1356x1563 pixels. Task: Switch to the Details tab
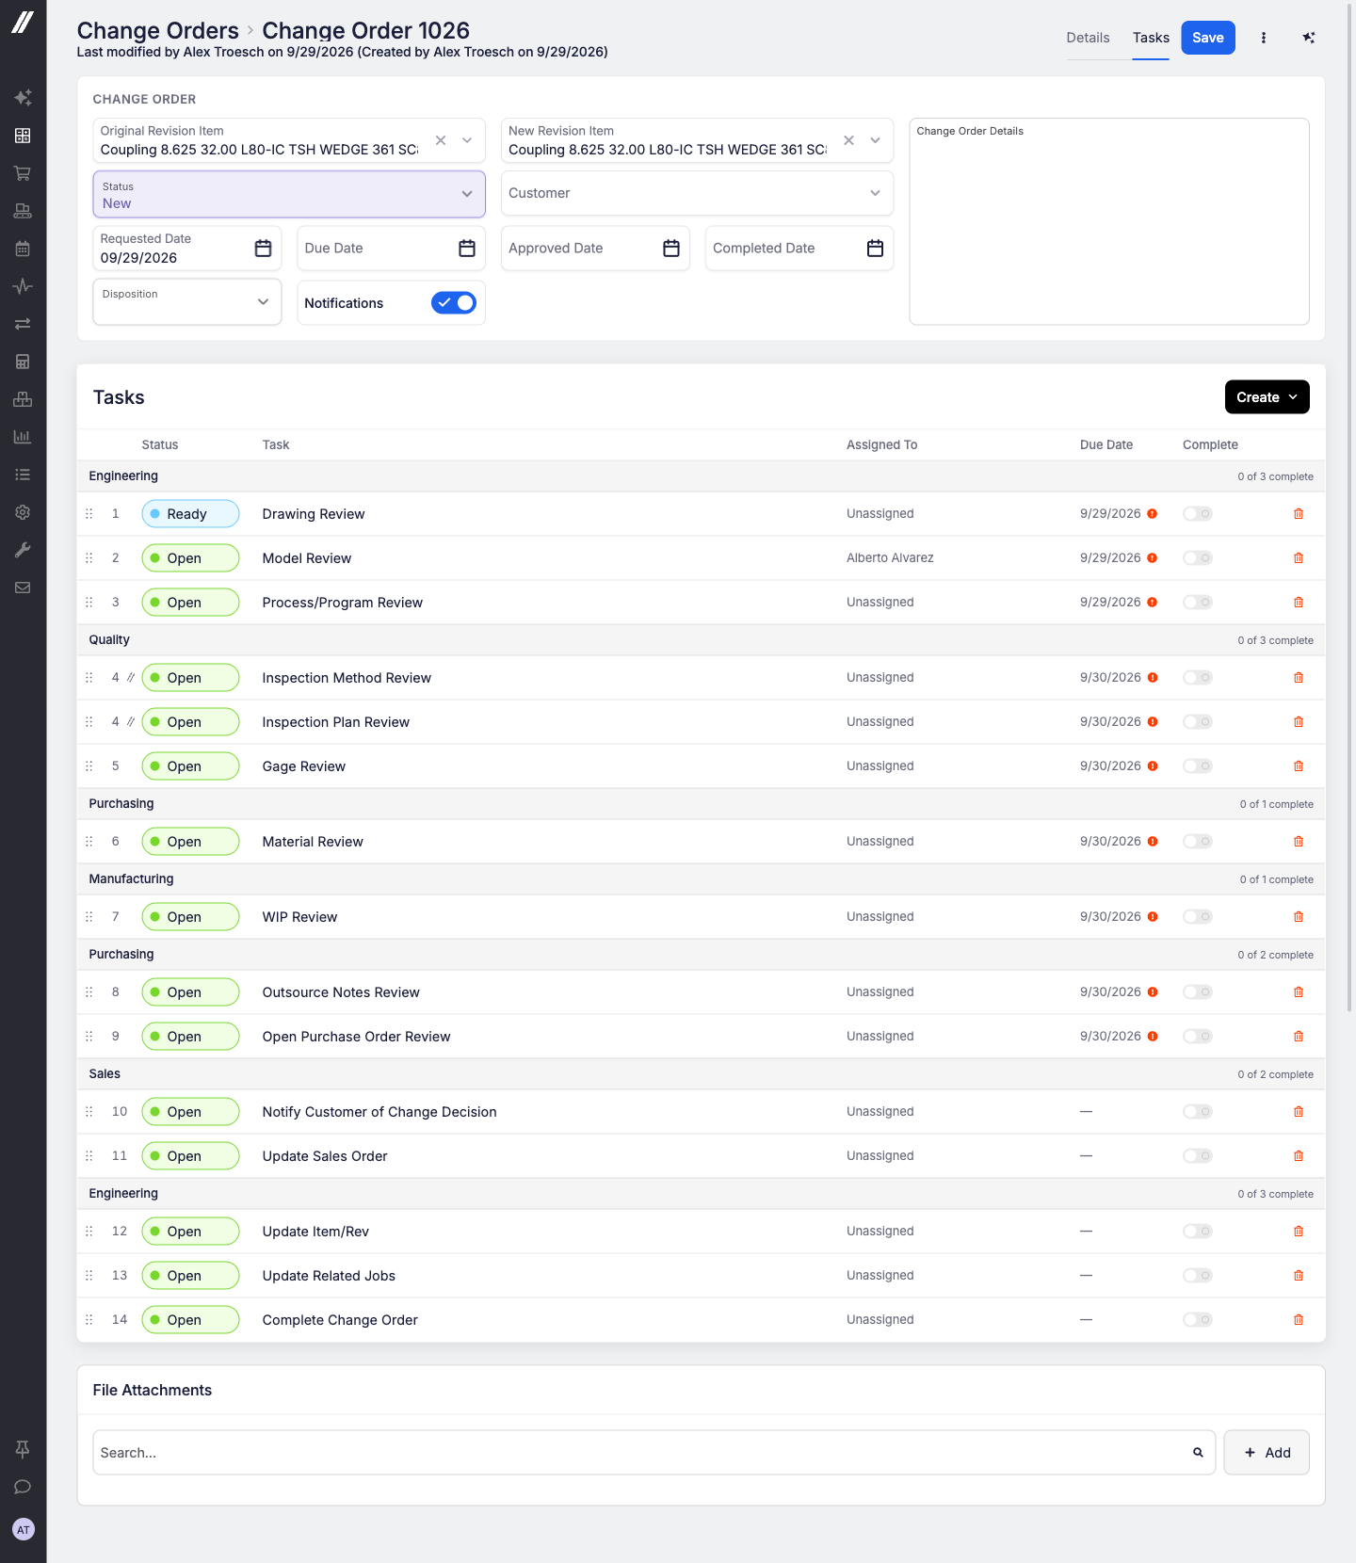point(1088,38)
